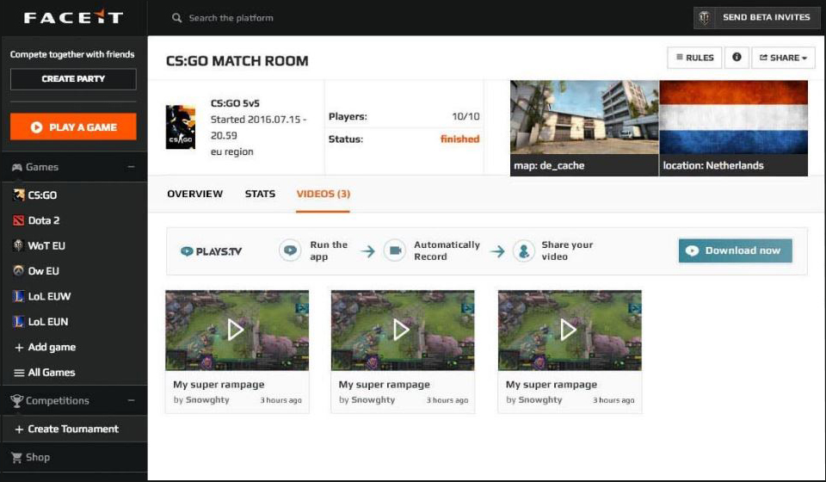Click the FACEIT logo
The width and height of the screenshot is (826, 482).
point(73,17)
